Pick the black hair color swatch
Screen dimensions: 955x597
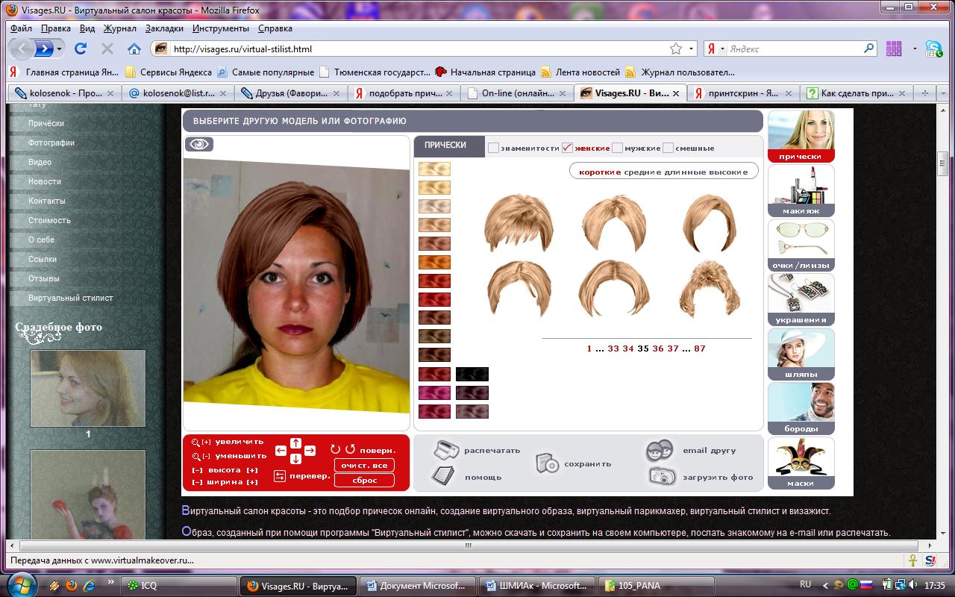[x=472, y=374]
